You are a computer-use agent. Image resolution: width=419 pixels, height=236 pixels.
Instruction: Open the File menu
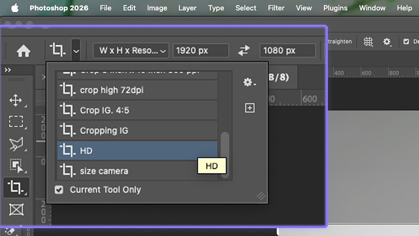pyautogui.click(x=106, y=8)
